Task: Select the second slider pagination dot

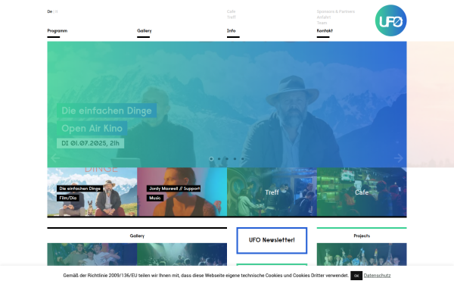Action: pyautogui.click(x=219, y=158)
